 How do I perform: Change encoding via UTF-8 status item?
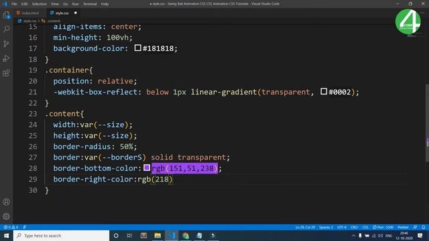point(342,227)
